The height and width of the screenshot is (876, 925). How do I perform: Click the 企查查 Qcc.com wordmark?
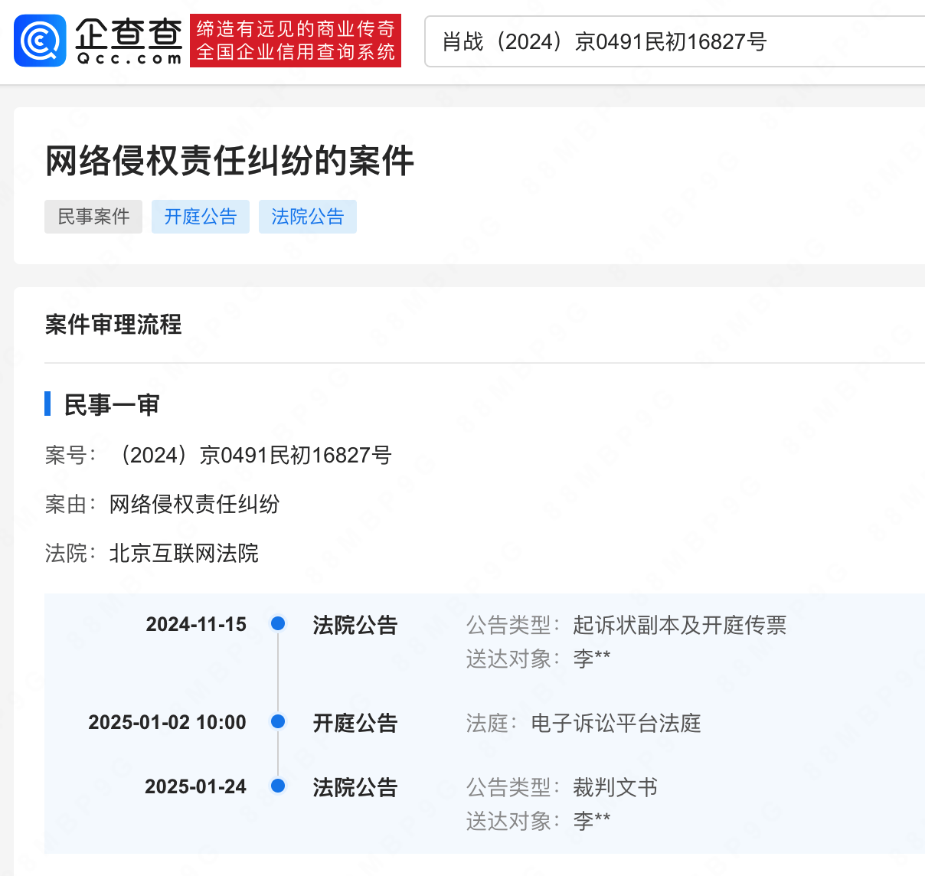coord(129,41)
